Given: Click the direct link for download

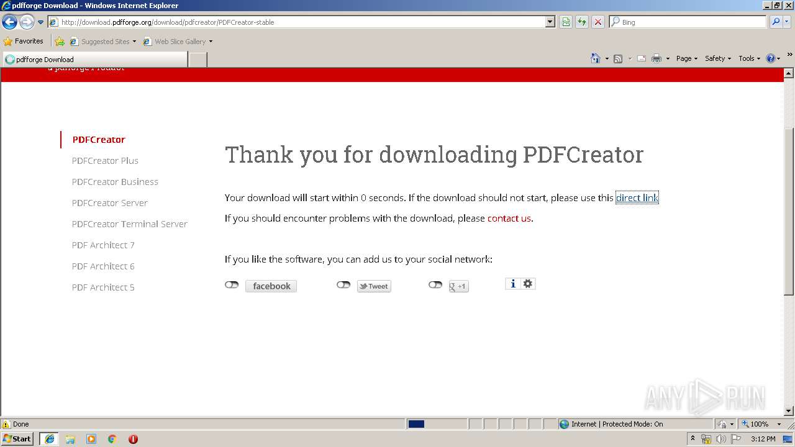Looking at the screenshot, I should pos(637,198).
